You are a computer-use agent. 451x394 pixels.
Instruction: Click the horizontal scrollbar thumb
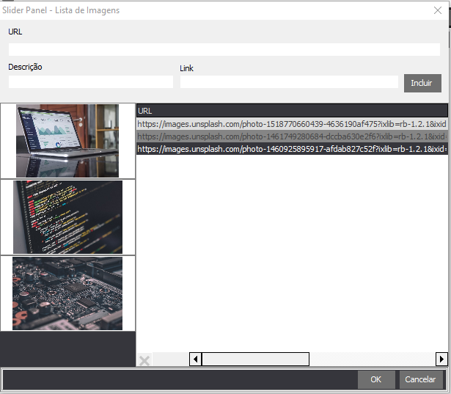coord(255,360)
